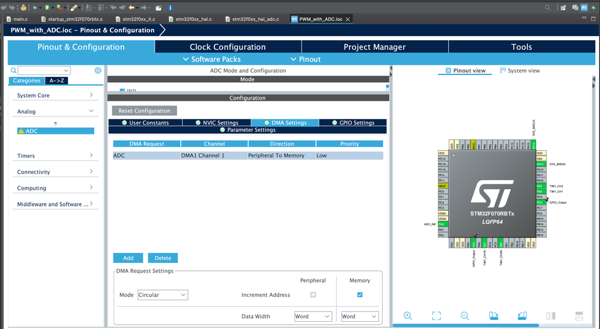Switch to main.c editor tab

(17, 19)
